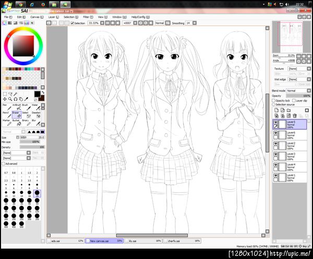313x259 pixels.
Task: Select the magic wand tool
Action: click(x=16, y=94)
